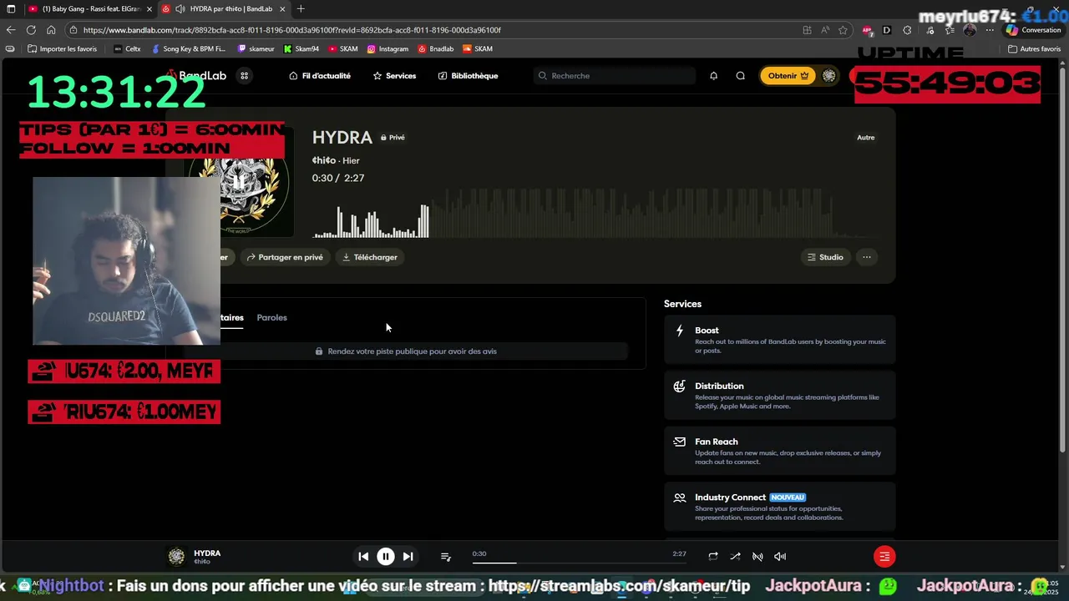Open the Instagram bookmark
This screenshot has height=601, width=1069.
[388, 49]
